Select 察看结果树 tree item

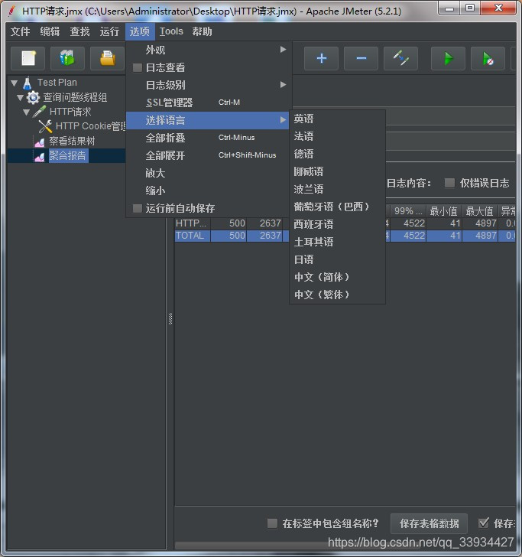(72, 141)
